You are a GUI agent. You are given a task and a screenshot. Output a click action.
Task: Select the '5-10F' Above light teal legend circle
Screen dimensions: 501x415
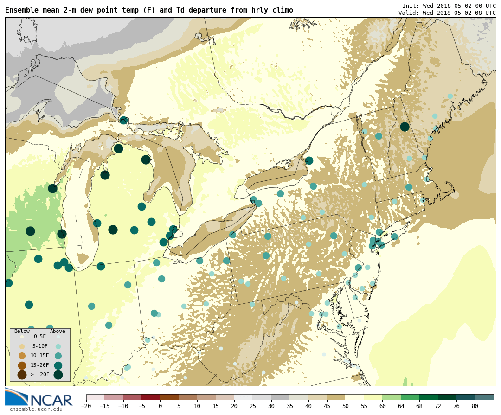tap(58, 346)
